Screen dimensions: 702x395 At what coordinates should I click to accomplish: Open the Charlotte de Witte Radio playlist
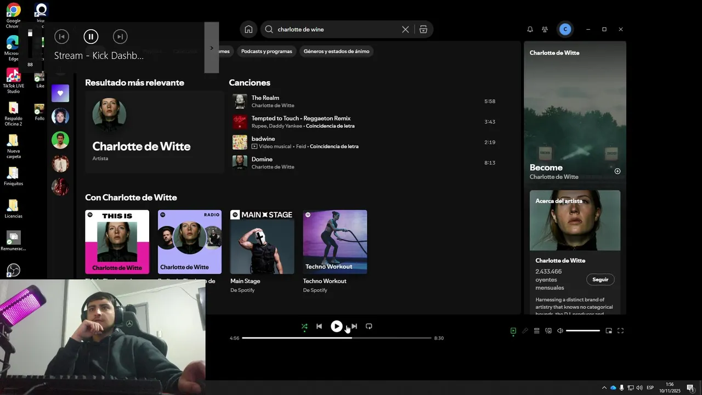pyautogui.click(x=190, y=242)
